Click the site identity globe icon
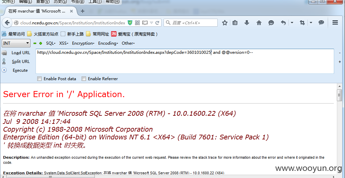345x178 pixels. point(16,23)
